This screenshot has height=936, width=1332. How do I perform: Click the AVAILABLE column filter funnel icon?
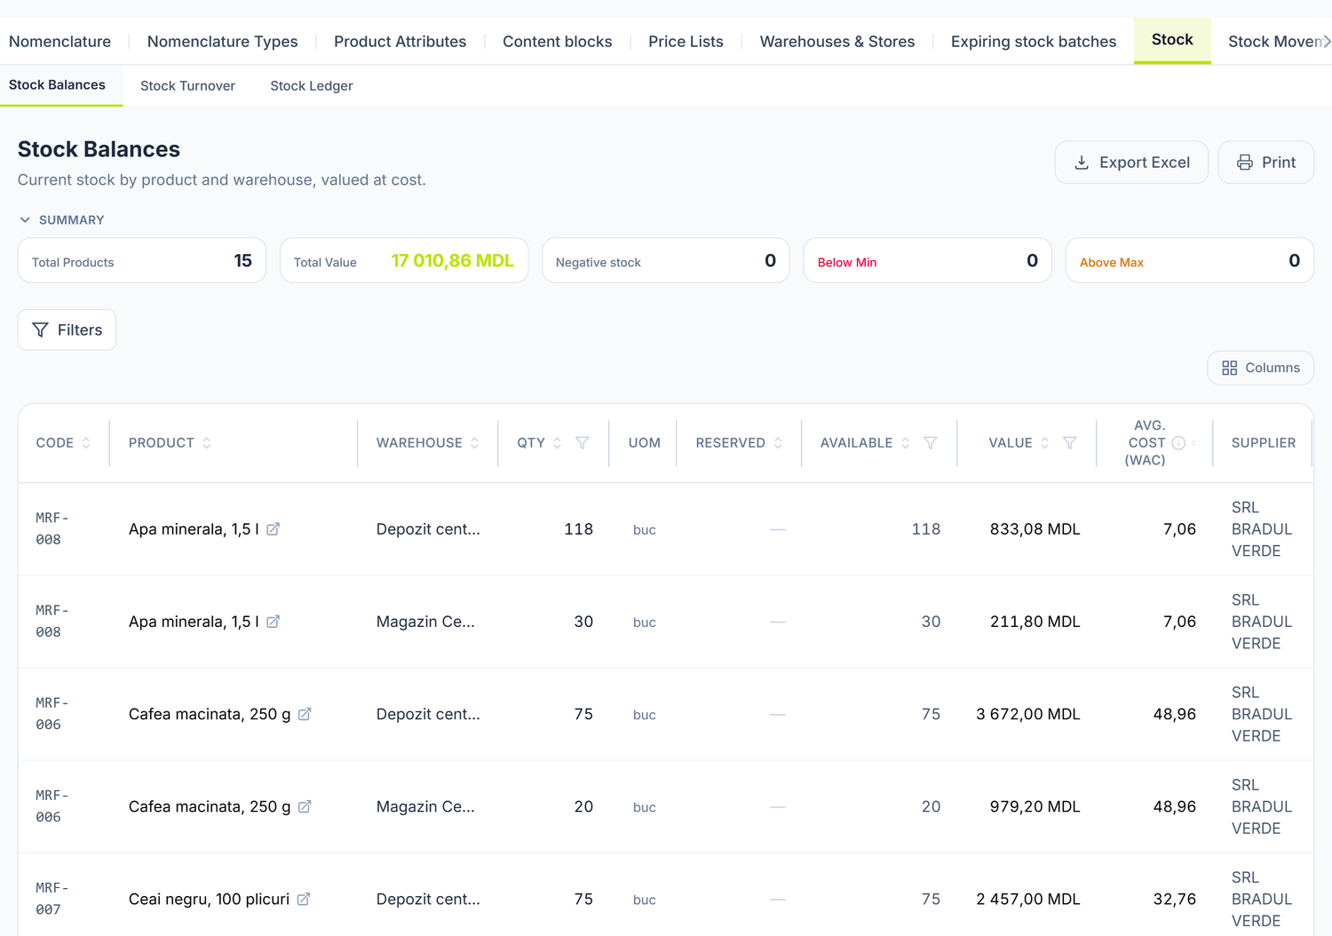point(931,442)
